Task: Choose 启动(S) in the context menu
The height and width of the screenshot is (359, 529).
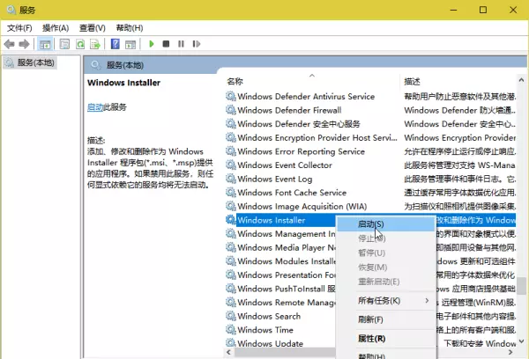Action: [x=385, y=224]
